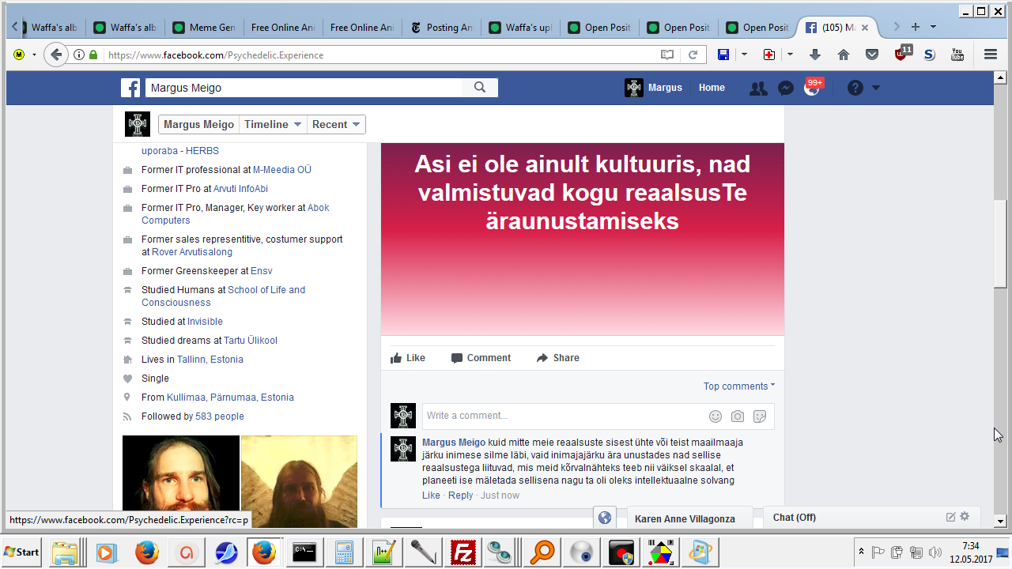This screenshot has height=569, width=1012.
Task: Switch to Meme Gen browser tab
Action: (x=202, y=28)
